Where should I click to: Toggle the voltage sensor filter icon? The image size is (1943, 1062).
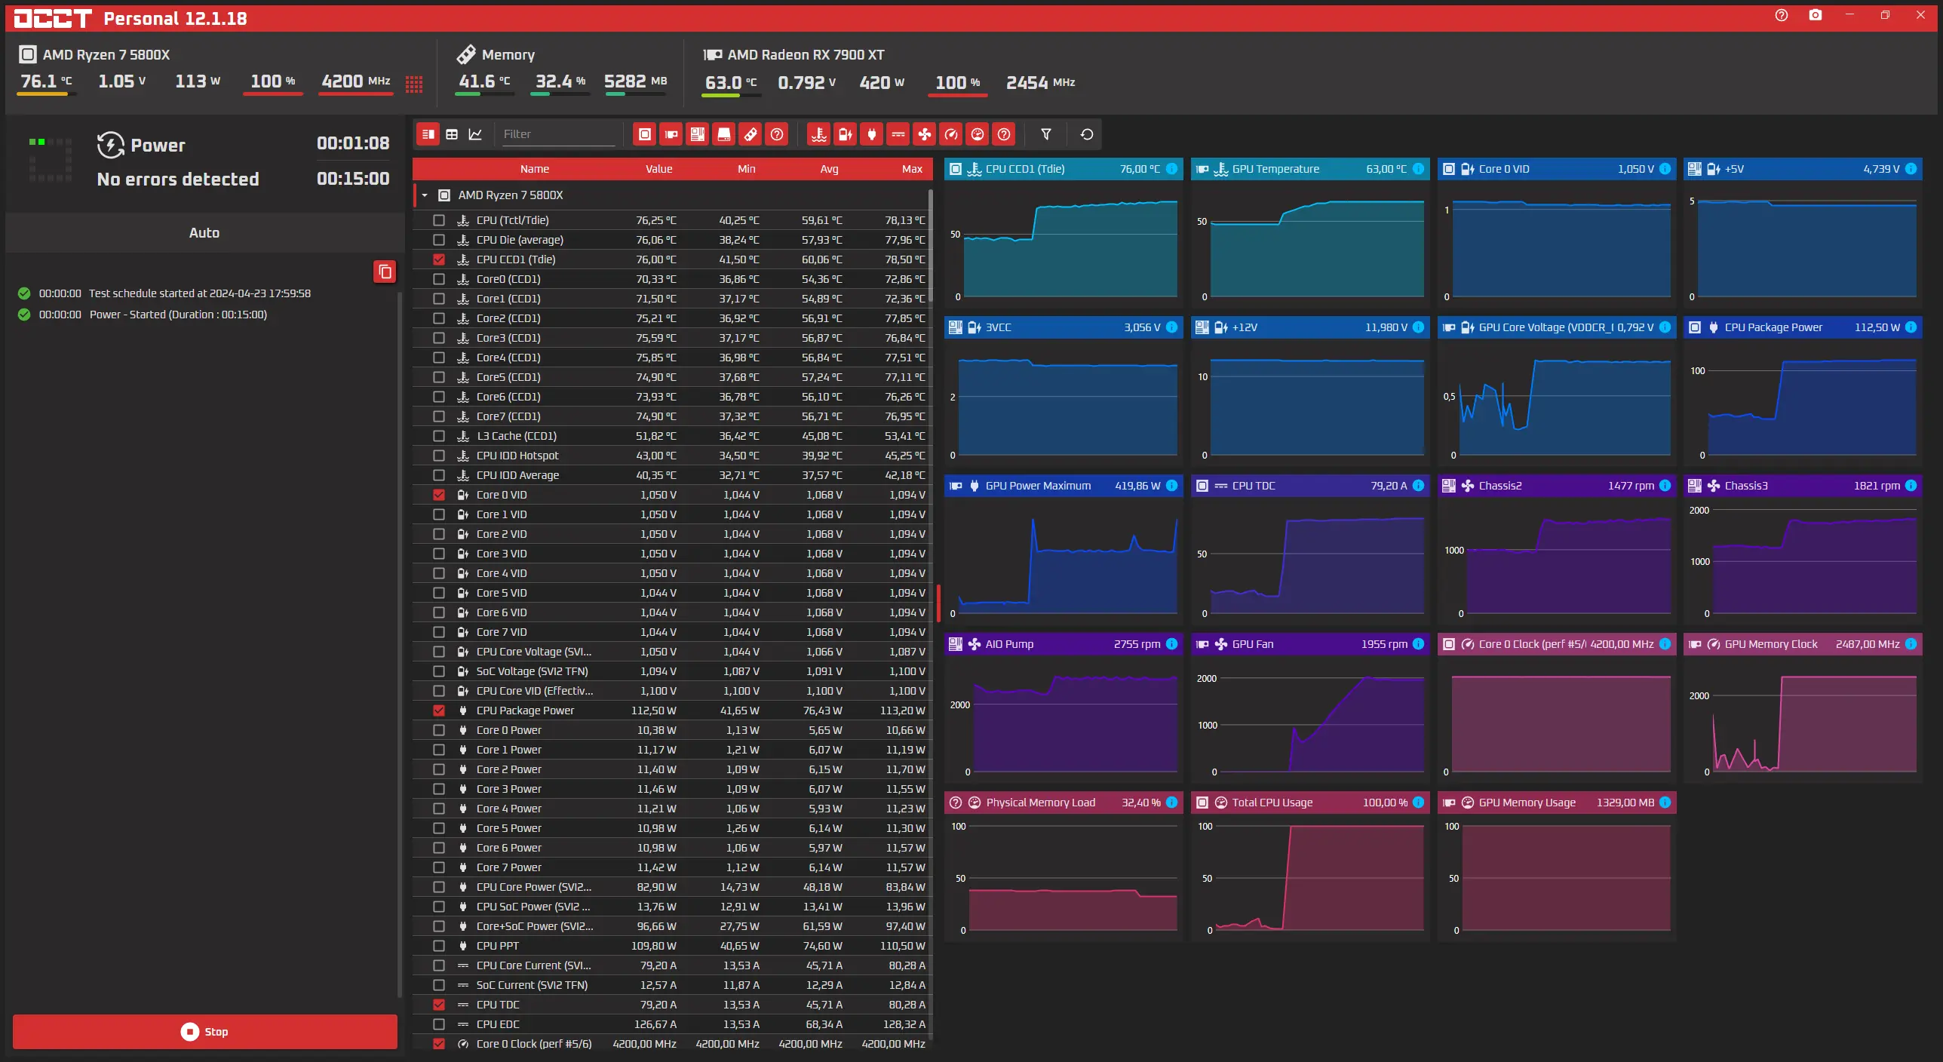click(x=845, y=134)
